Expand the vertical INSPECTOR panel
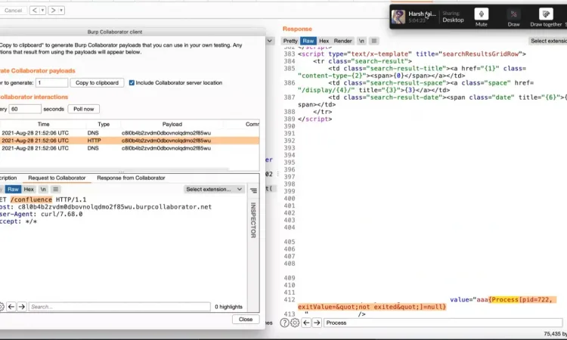The height and width of the screenshot is (340, 567). point(253,220)
